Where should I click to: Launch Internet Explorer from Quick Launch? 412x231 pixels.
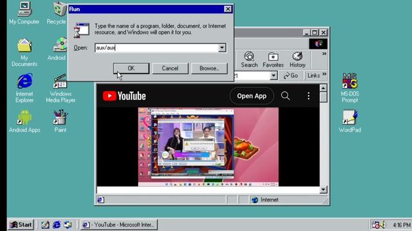57,225
